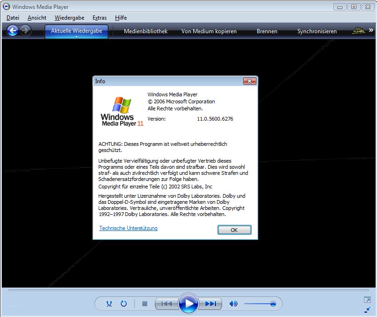Expand the Aktuelle Wiedergabe dropdown arrow
The height and width of the screenshot is (317, 377).
[76, 37]
